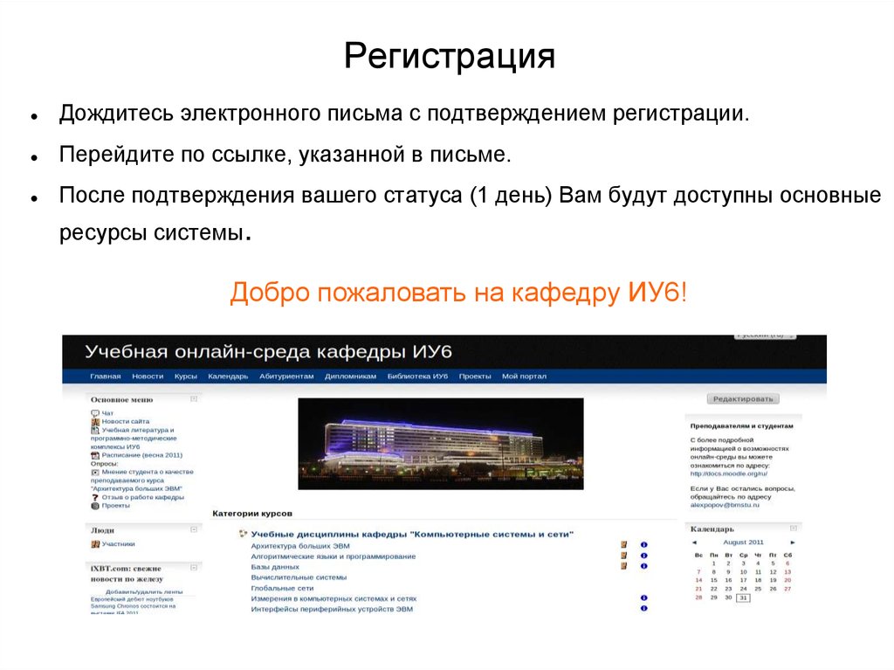Viewport: 894px width, 670px height.
Task: Collapse the iXBT.com news block
Action: [194, 568]
